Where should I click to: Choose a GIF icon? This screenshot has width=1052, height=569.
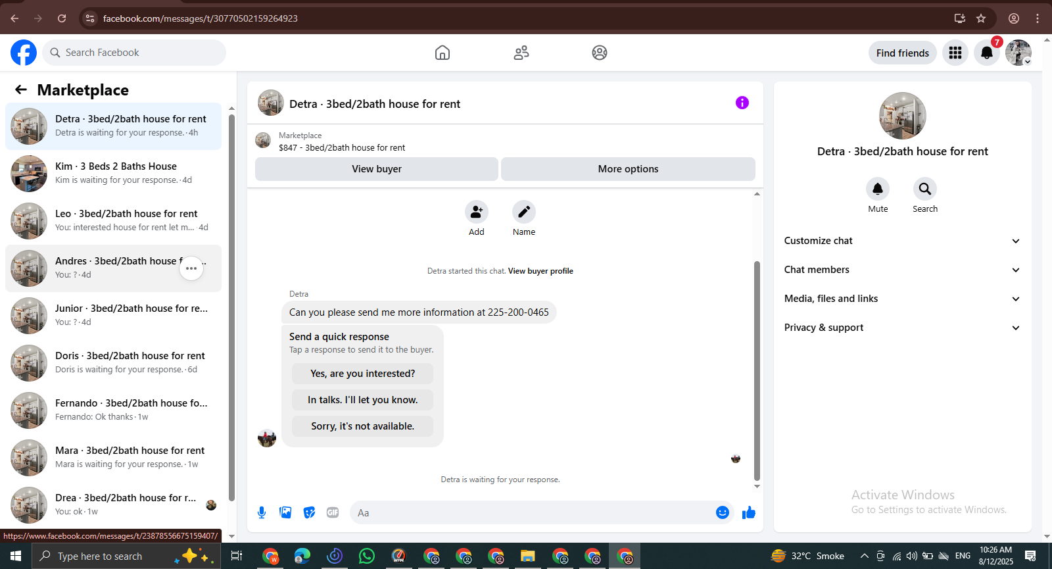click(x=333, y=512)
